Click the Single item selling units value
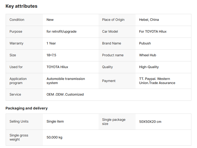Screen dimensions: 197x148 pos(55,122)
